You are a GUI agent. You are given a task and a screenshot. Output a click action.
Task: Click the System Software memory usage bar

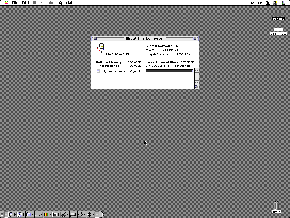tap(169, 71)
